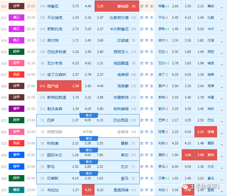Select 莱切 away win odds 7.80
Screen dimensions: 227x196
click(117, 155)
